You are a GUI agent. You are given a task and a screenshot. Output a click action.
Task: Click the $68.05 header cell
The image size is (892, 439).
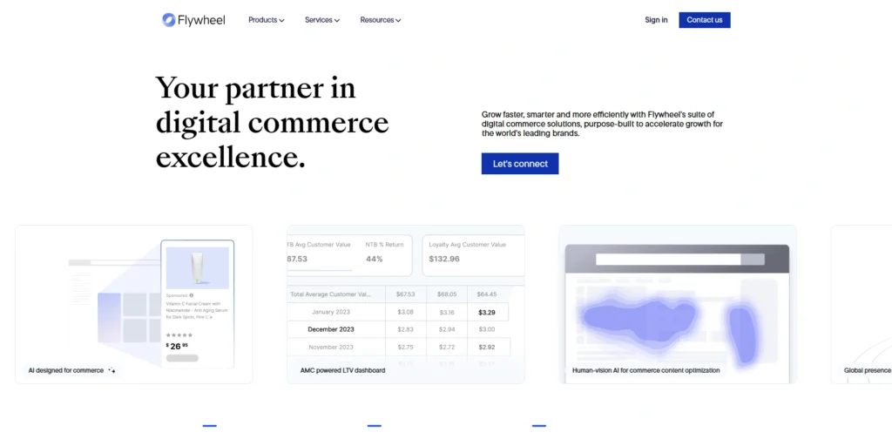point(447,294)
